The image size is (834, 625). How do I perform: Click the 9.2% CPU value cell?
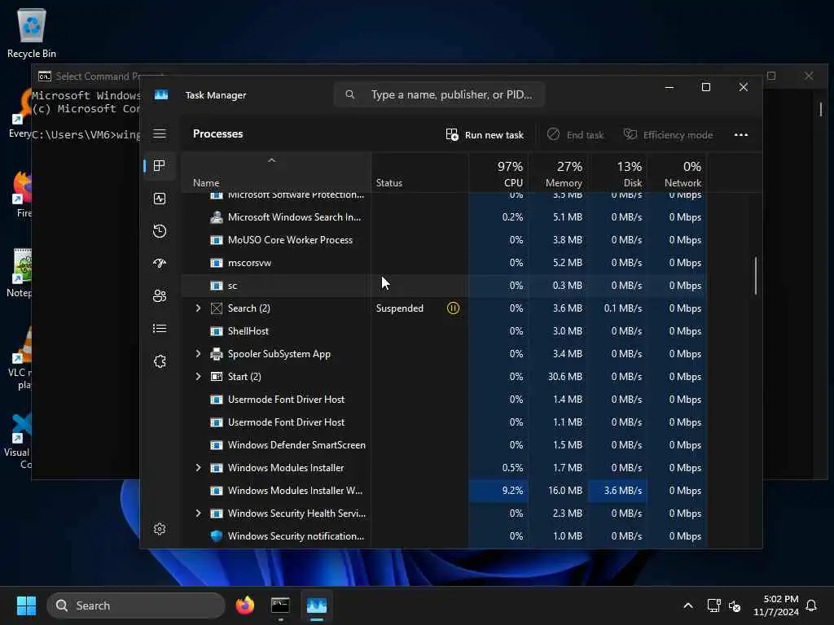pos(499,491)
